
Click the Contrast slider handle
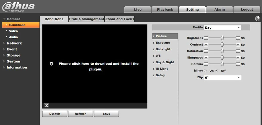click(x=222, y=45)
